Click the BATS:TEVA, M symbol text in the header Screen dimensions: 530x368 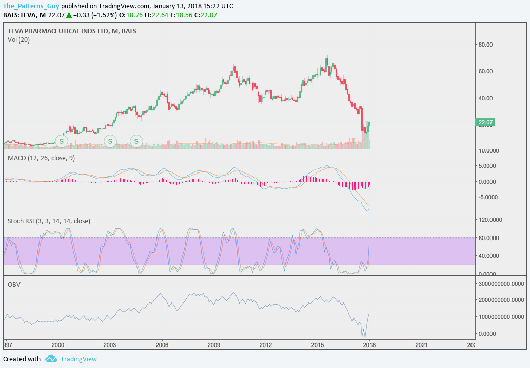pyautogui.click(x=24, y=15)
